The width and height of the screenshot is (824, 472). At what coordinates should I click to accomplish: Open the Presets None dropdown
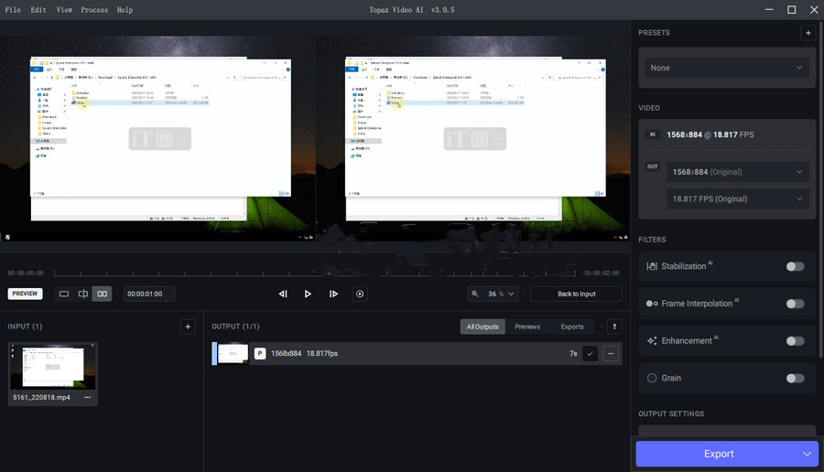pyautogui.click(x=727, y=68)
